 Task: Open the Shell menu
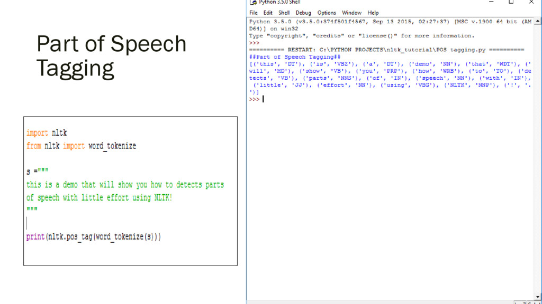tap(284, 13)
